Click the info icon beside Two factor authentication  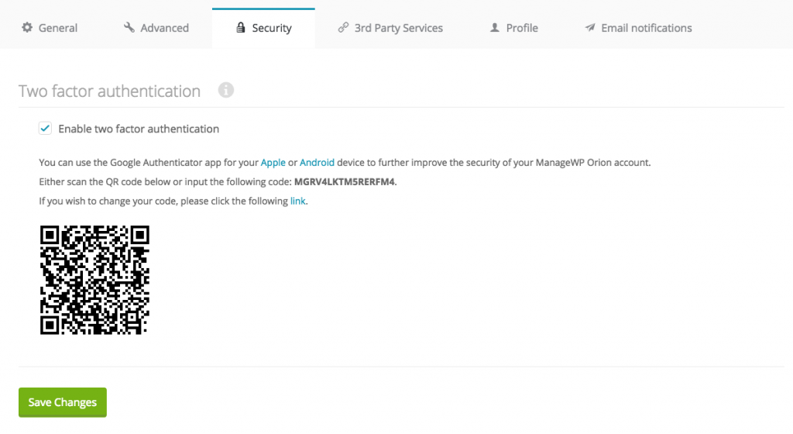click(226, 91)
